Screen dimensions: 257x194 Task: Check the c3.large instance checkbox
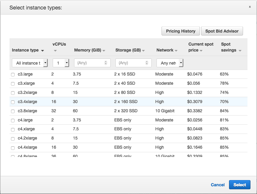(x=13, y=75)
